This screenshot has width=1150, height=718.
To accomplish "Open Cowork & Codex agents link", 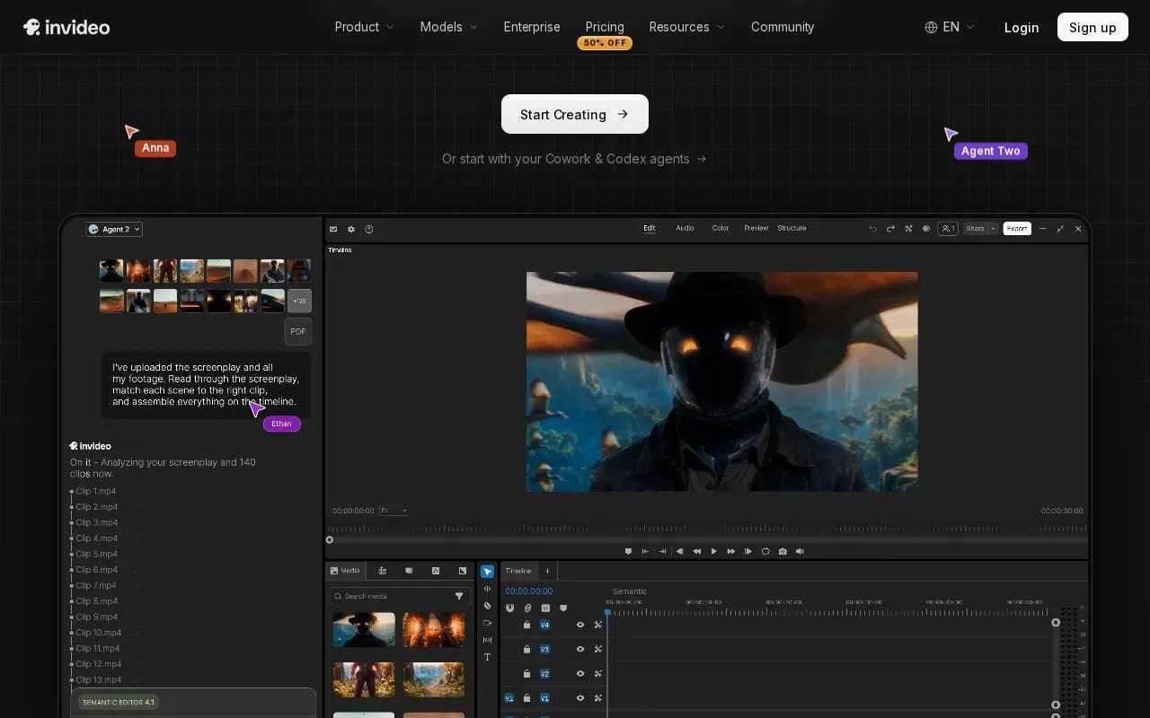I will pos(575,159).
